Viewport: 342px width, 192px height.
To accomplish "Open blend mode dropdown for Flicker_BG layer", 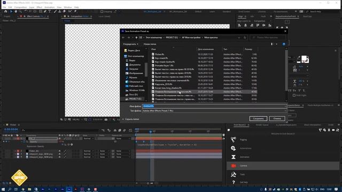I will (x=89, y=151).
